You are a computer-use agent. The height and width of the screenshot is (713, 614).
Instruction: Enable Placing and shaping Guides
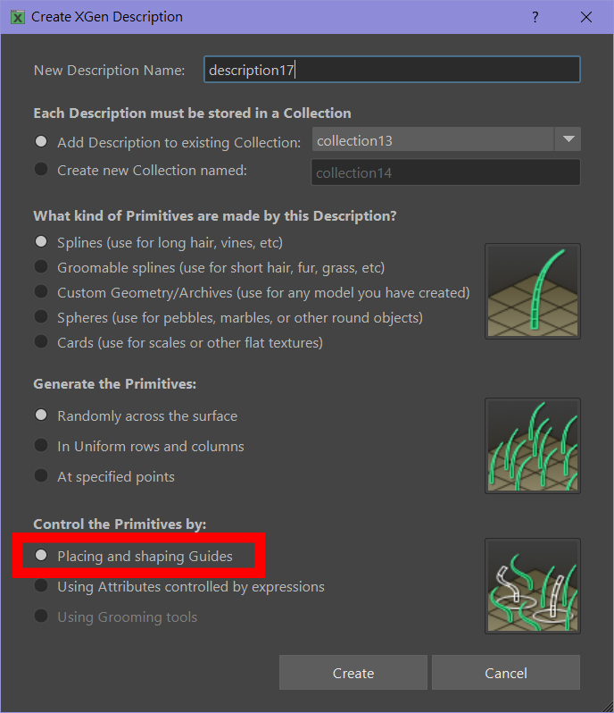[41, 556]
